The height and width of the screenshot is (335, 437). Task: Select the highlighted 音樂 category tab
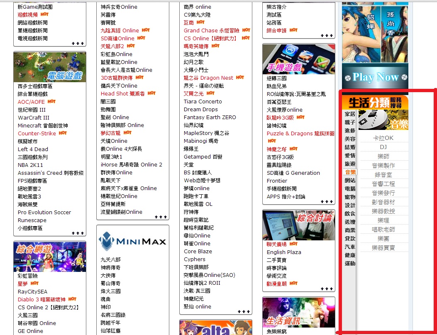(x=350, y=172)
